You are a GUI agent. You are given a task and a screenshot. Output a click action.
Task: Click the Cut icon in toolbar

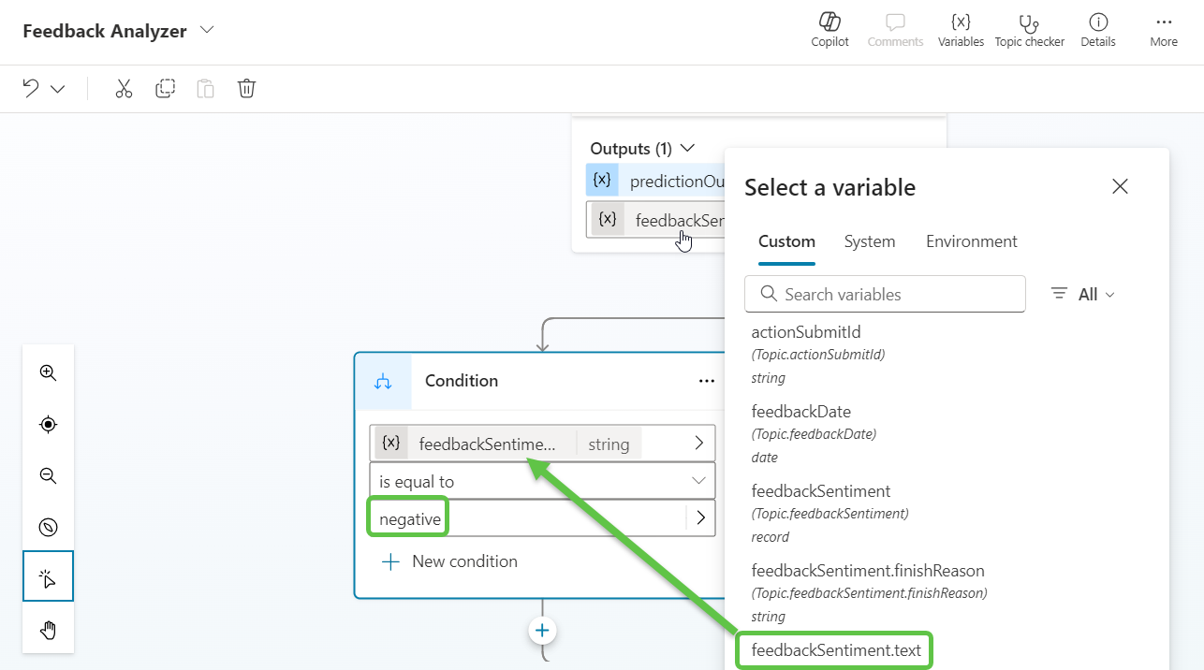coord(124,89)
